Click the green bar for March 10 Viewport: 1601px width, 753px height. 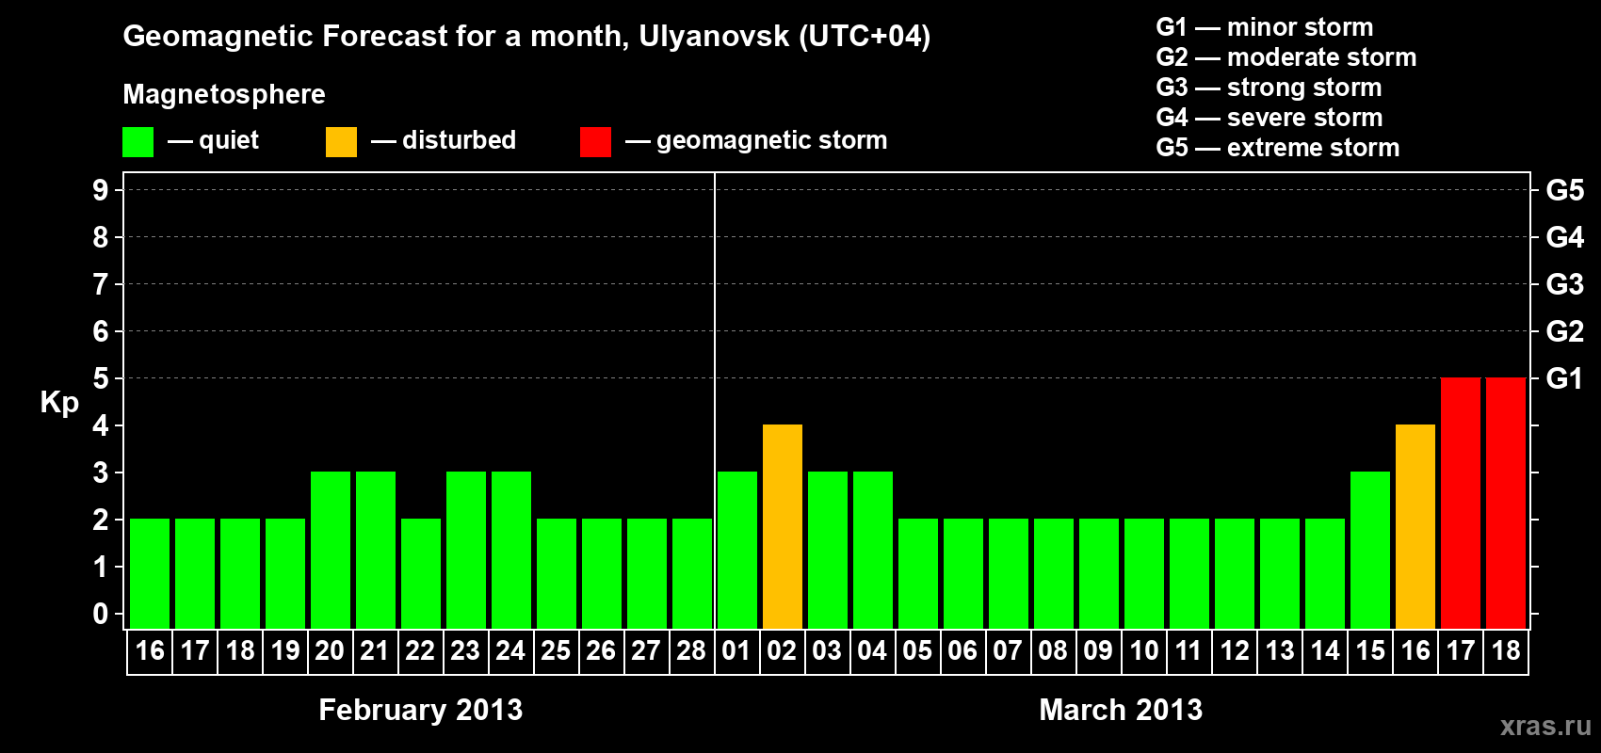pos(1144,573)
